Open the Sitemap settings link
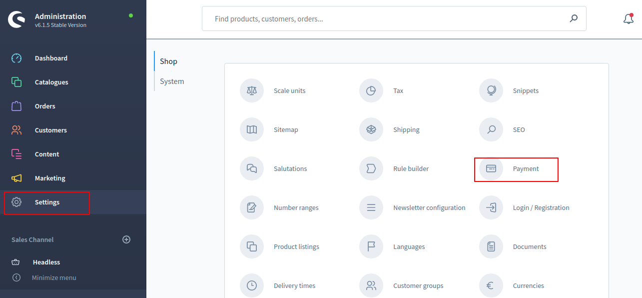 [286, 130]
